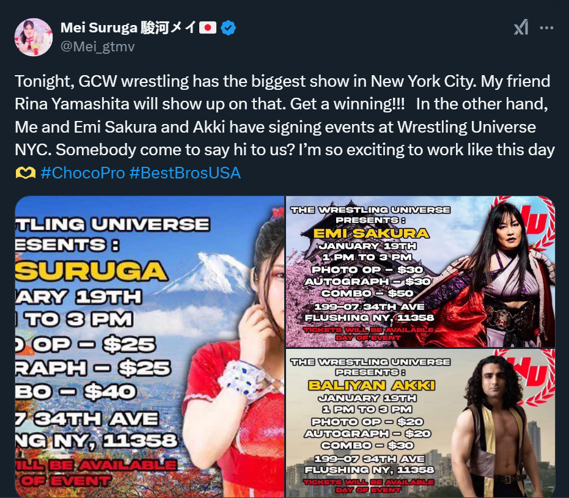The image size is (569, 498).
Task: Open the Mei Suruga signing poster image
Action: [x=150, y=346]
